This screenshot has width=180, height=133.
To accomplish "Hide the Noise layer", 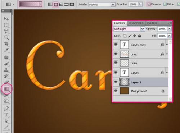I will coord(116,63).
